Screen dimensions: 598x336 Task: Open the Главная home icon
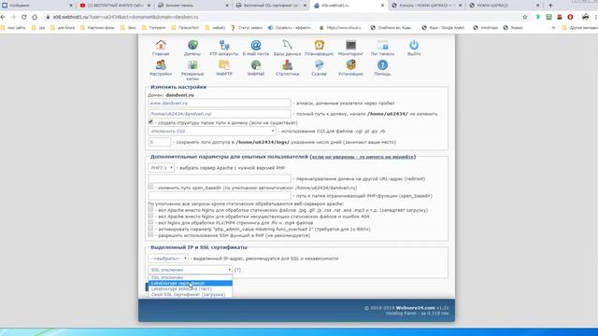pyautogui.click(x=161, y=45)
